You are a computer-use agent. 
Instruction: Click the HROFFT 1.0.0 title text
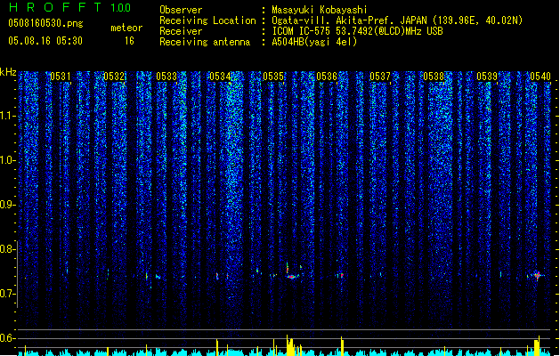(x=70, y=7)
